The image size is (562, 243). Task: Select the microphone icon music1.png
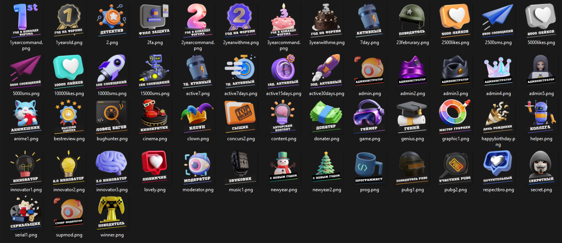tap(241, 168)
